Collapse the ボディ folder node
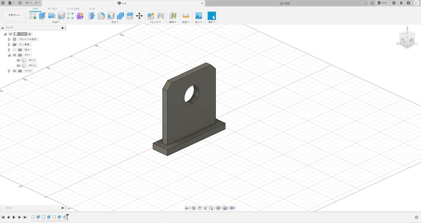Screen dimensions: 421x223 click(9, 55)
